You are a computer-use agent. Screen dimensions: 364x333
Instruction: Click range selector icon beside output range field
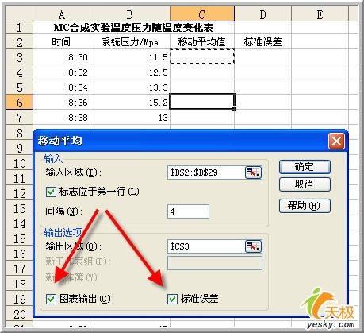point(253,246)
